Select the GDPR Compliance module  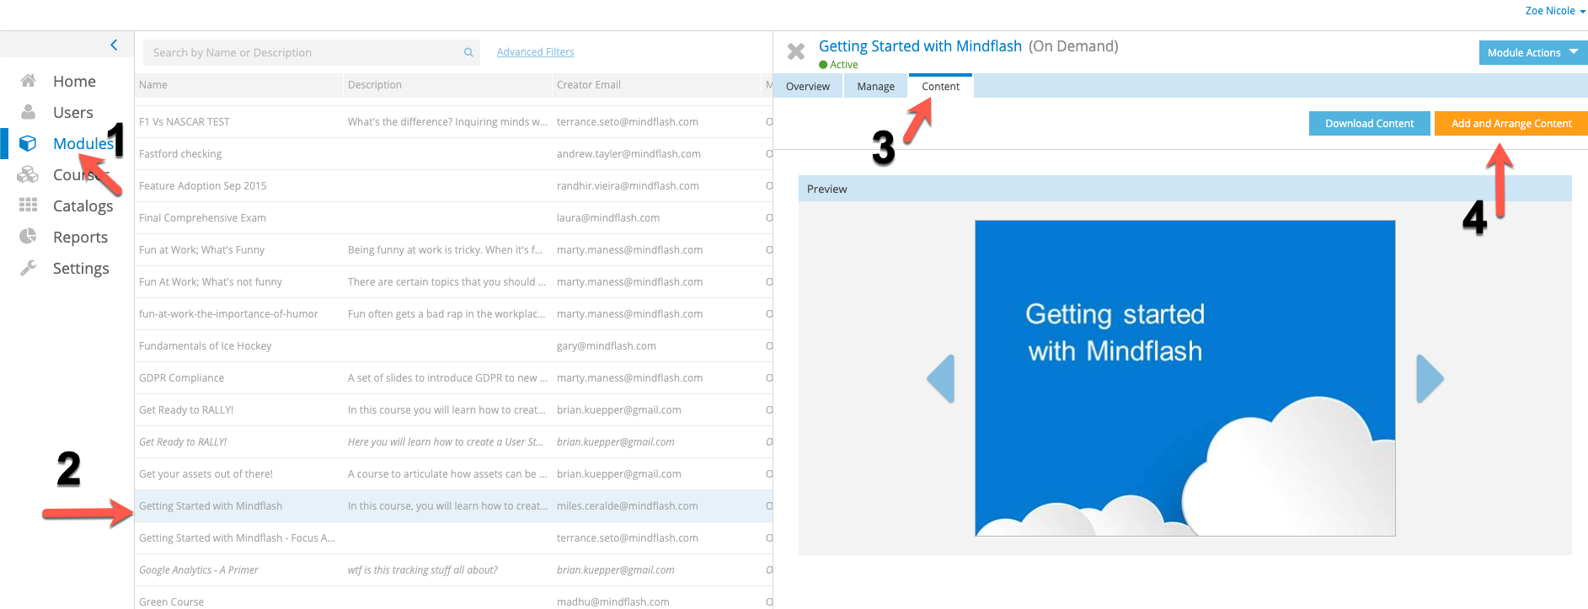click(x=453, y=378)
